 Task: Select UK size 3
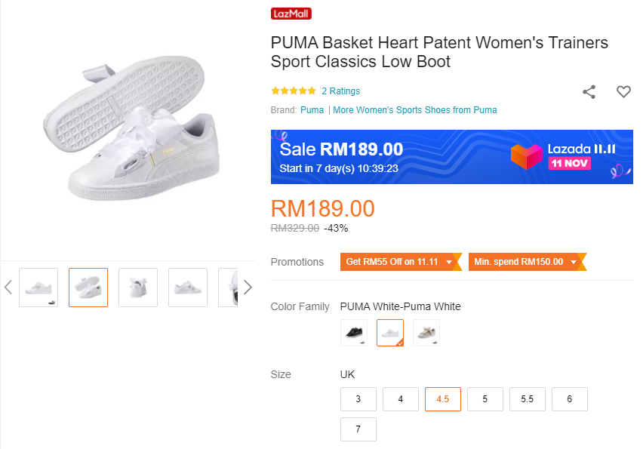coord(358,399)
